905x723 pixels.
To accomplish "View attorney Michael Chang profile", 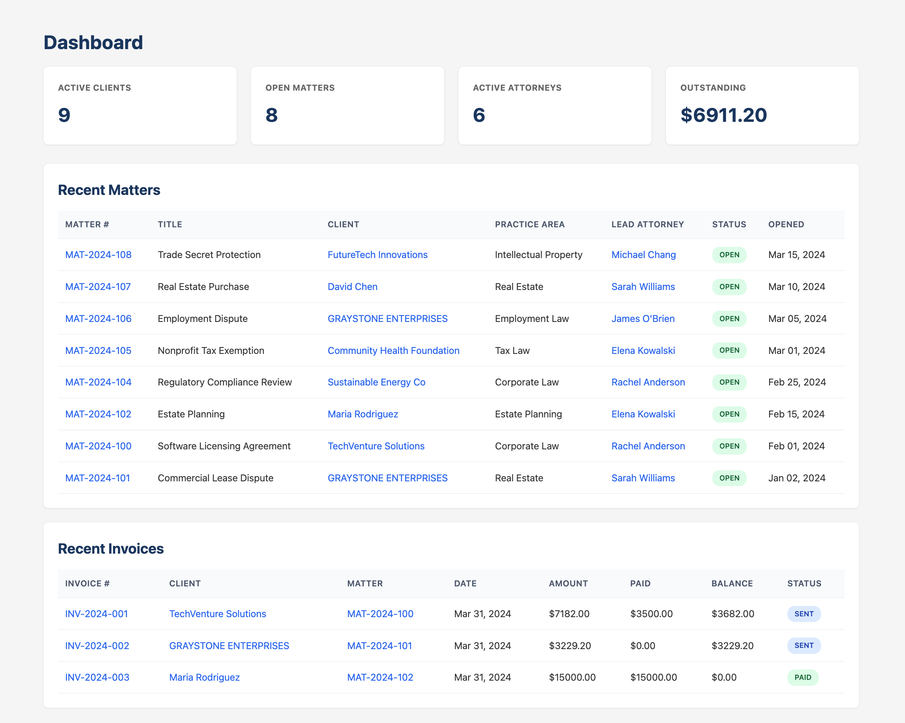I will click(x=643, y=254).
